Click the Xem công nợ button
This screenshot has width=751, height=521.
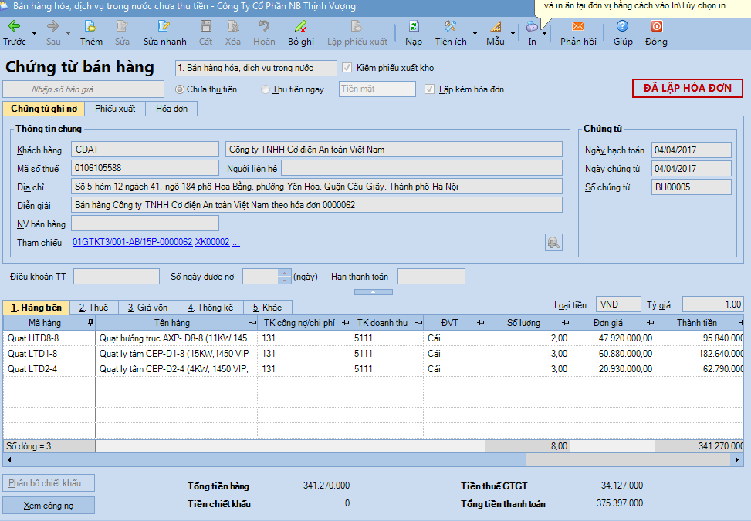49,506
